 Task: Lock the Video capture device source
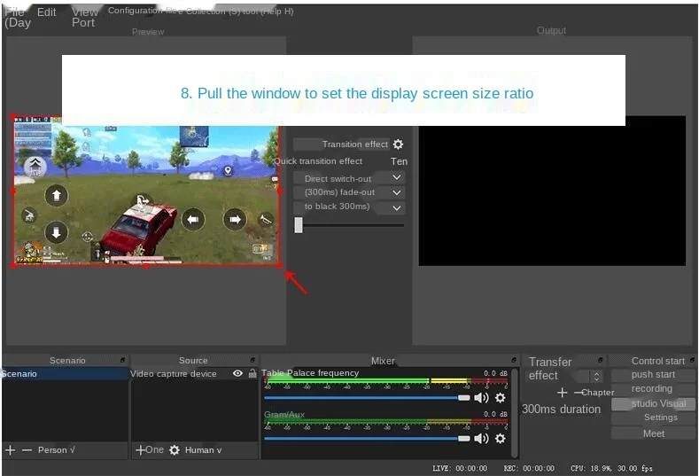[x=252, y=373]
